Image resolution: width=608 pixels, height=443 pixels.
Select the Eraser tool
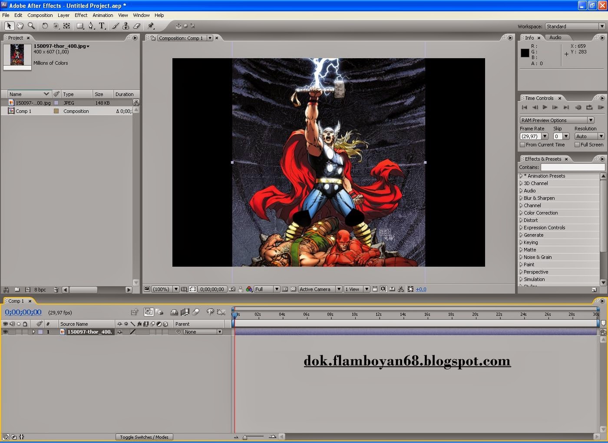(136, 26)
